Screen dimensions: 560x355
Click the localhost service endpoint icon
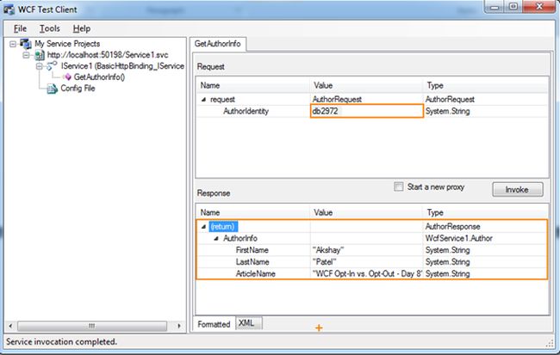pos(40,55)
